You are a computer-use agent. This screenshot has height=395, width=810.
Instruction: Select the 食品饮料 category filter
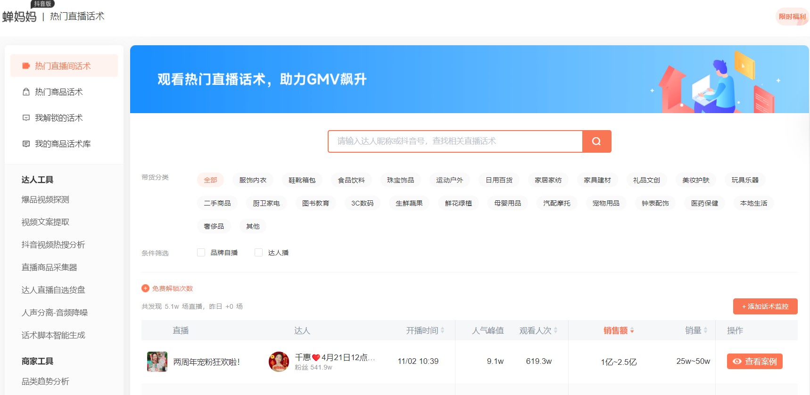(351, 180)
